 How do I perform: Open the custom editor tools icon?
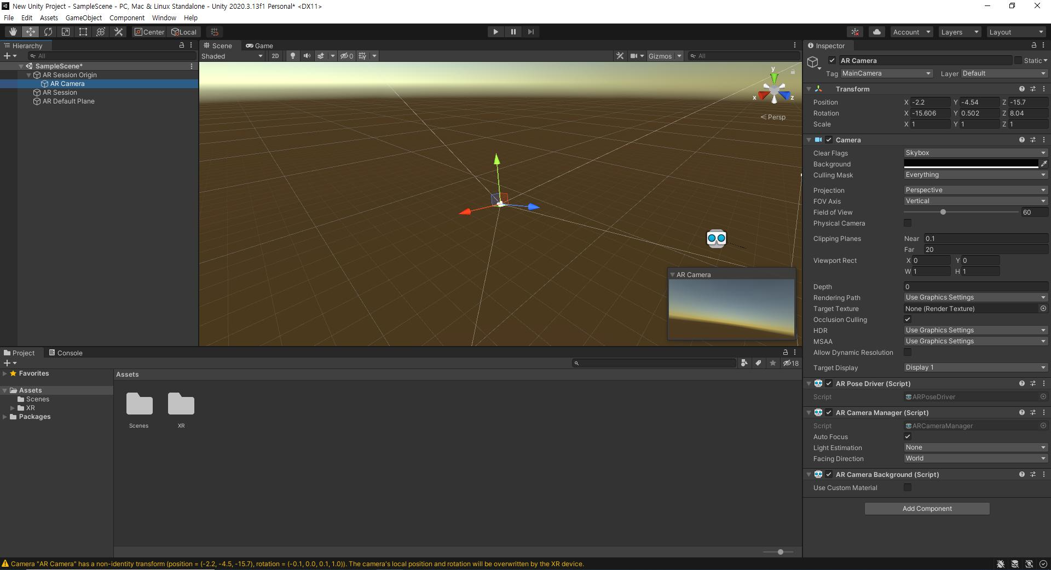point(118,32)
